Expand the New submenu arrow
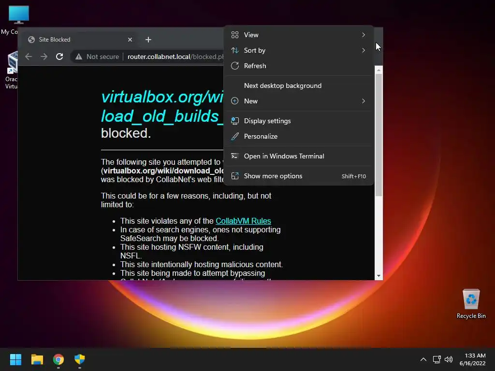 (364, 101)
